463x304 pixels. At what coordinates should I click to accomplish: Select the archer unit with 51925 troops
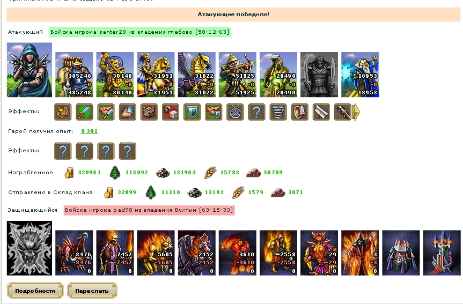[x=238, y=75]
